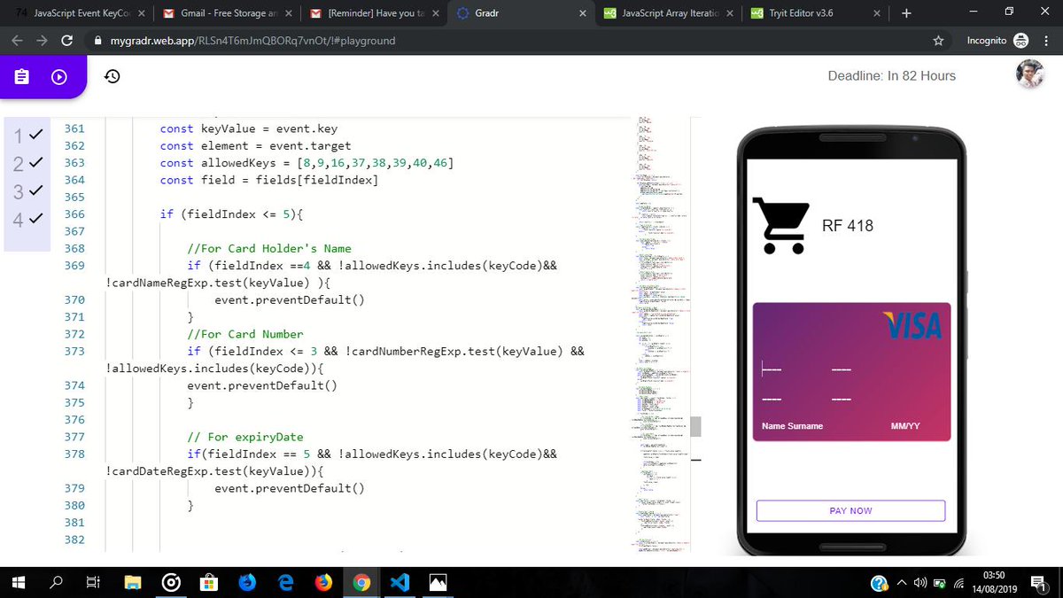Reload the page in Chrome

coord(67,41)
